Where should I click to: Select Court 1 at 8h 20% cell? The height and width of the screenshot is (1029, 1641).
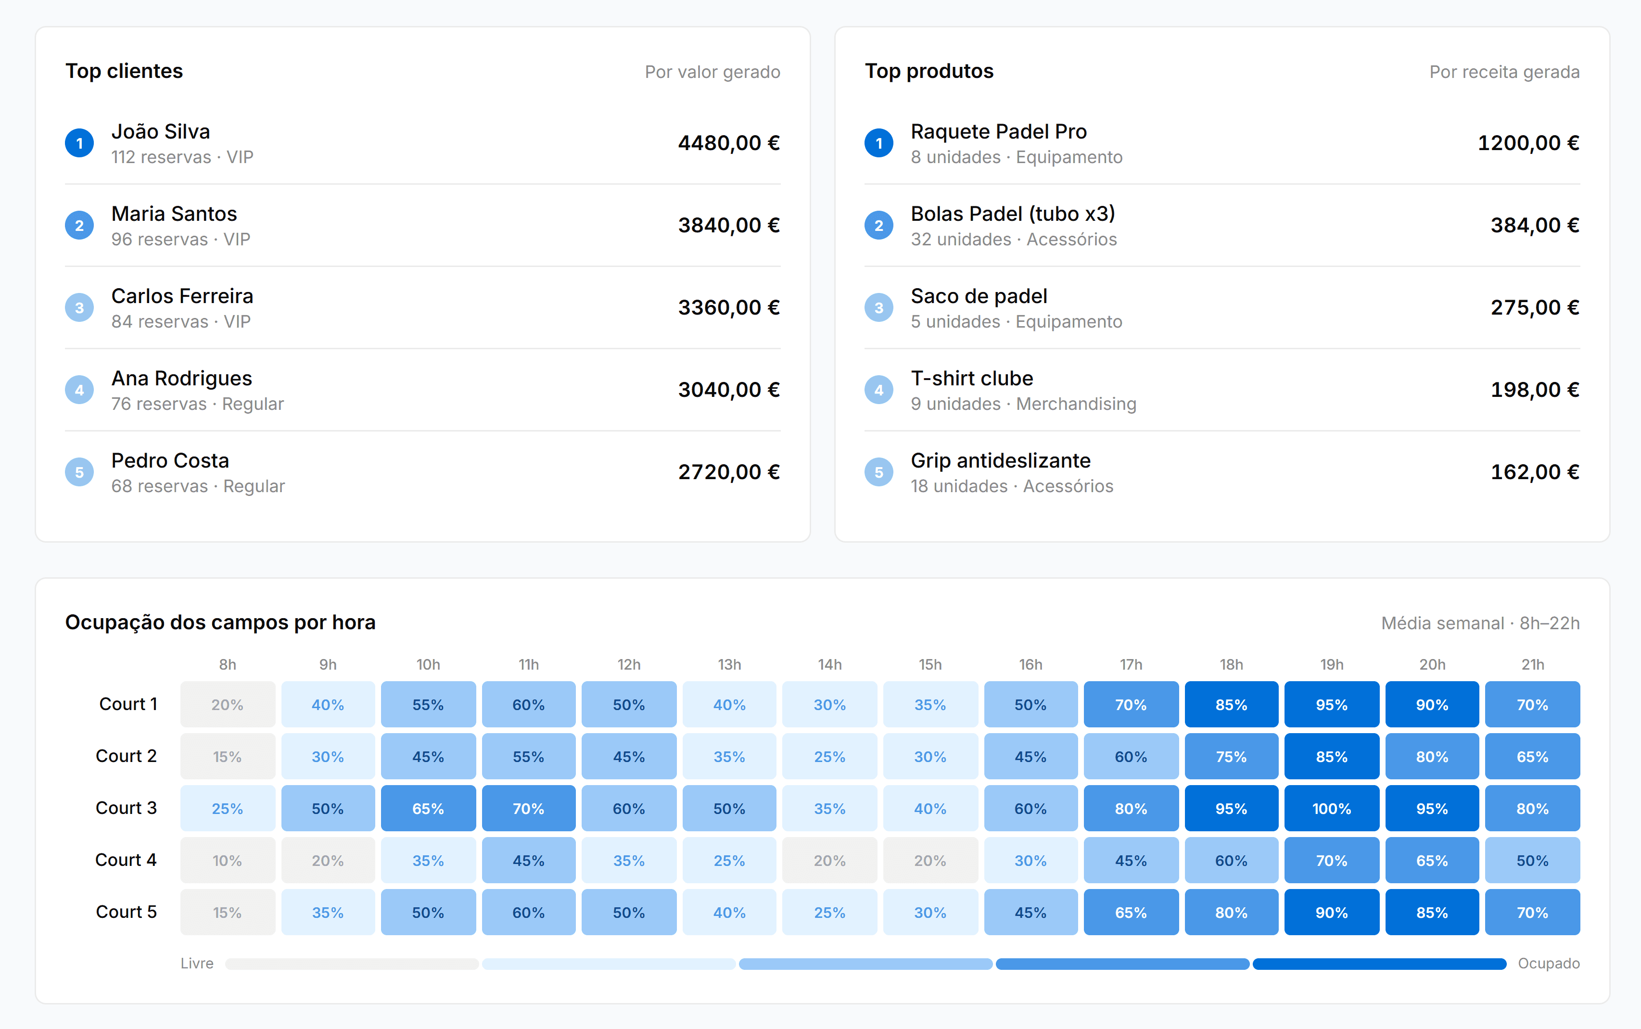(x=228, y=704)
